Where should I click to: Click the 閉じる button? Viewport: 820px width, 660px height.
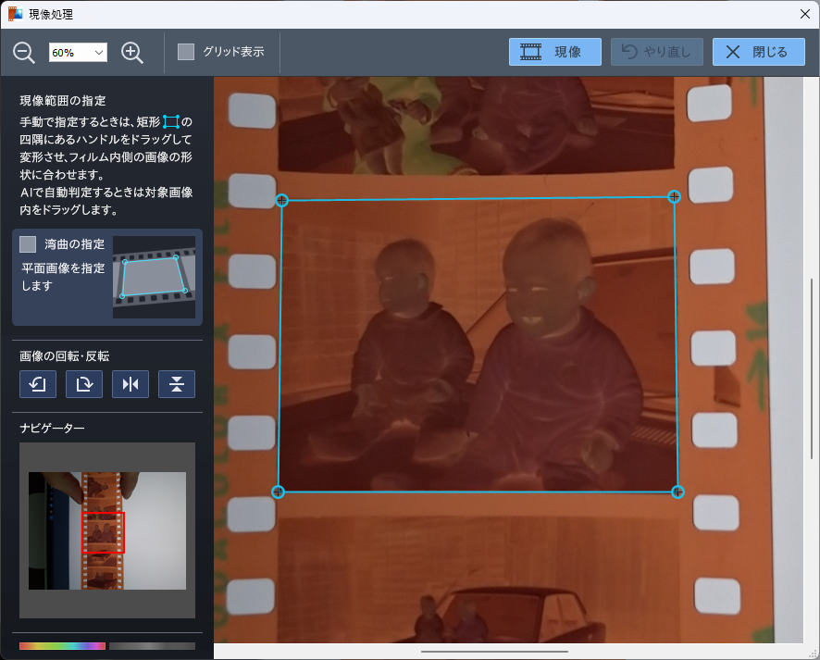758,52
